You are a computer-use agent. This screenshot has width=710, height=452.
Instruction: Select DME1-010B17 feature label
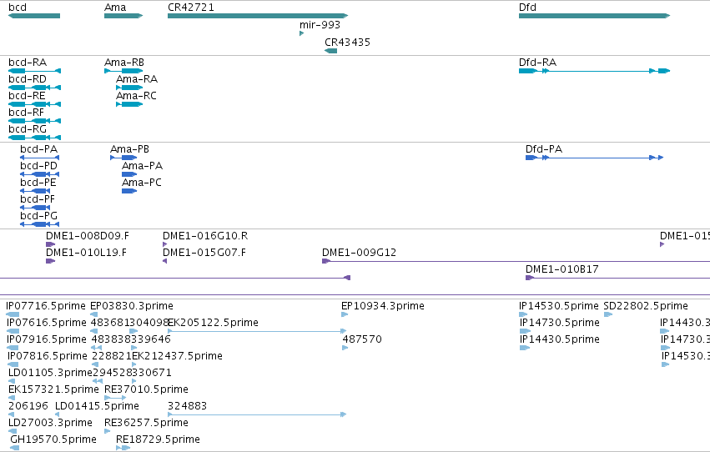562,269
